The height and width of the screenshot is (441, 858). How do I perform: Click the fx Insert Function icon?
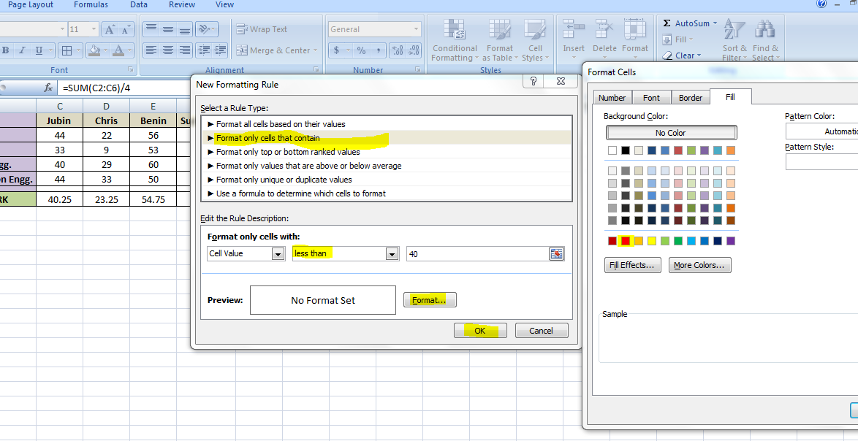[48, 88]
